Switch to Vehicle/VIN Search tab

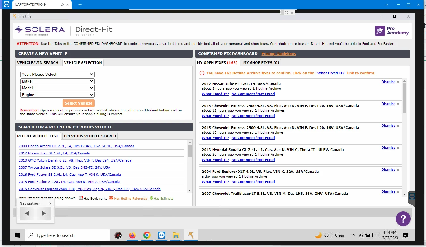(x=38, y=63)
